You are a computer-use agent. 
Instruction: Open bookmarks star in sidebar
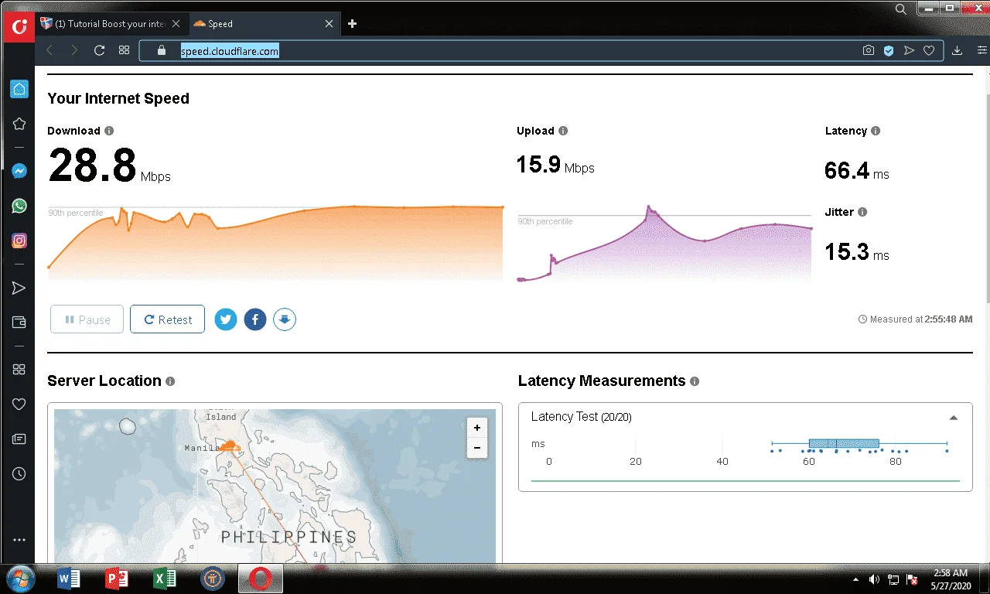coord(19,124)
